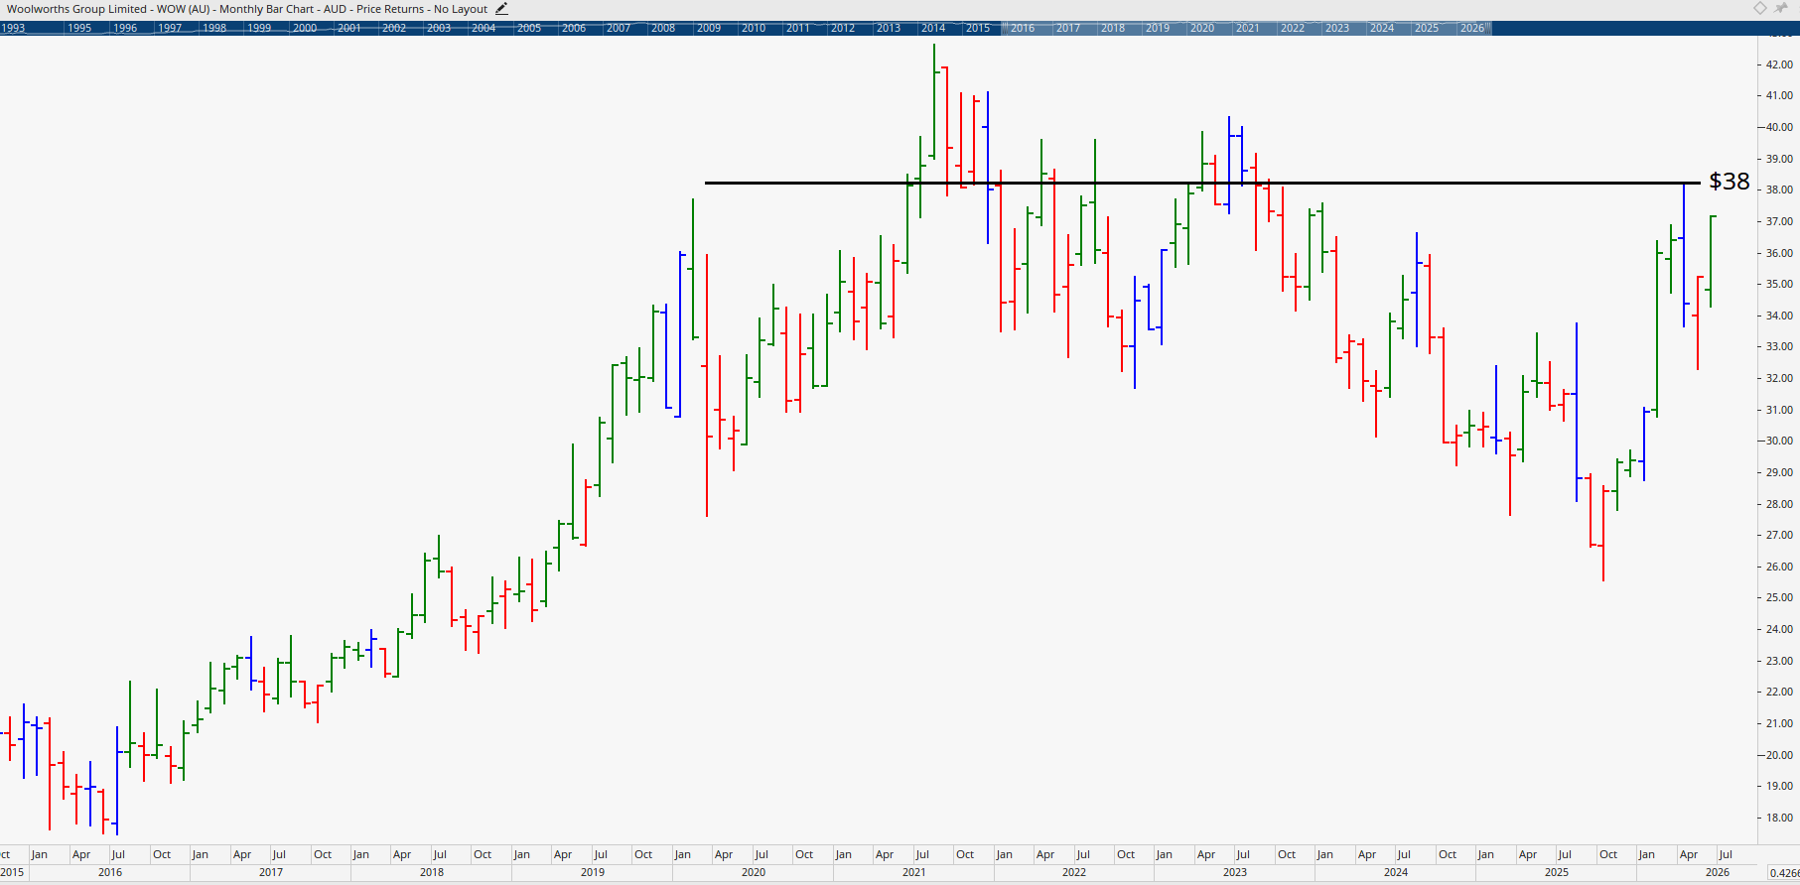This screenshot has width=1800, height=885.
Task: Click 2023 in the overview timeline strip
Action: (1337, 29)
